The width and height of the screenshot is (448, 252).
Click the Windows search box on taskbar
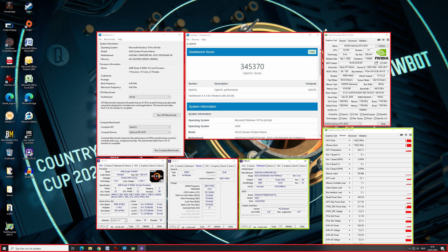pyautogui.click(x=38, y=248)
